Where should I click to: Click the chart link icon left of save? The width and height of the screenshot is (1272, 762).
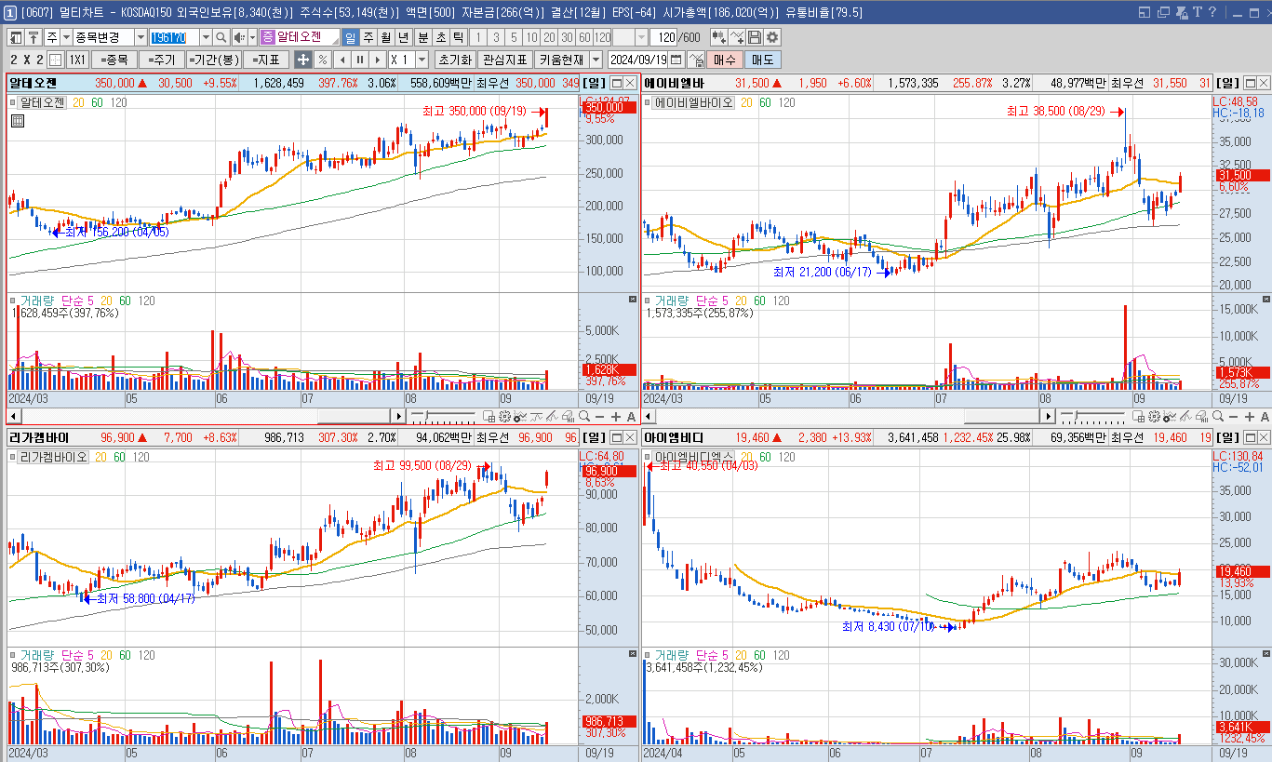click(x=737, y=37)
